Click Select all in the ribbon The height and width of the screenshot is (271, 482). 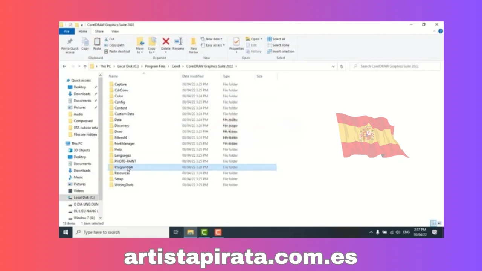point(276,39)
